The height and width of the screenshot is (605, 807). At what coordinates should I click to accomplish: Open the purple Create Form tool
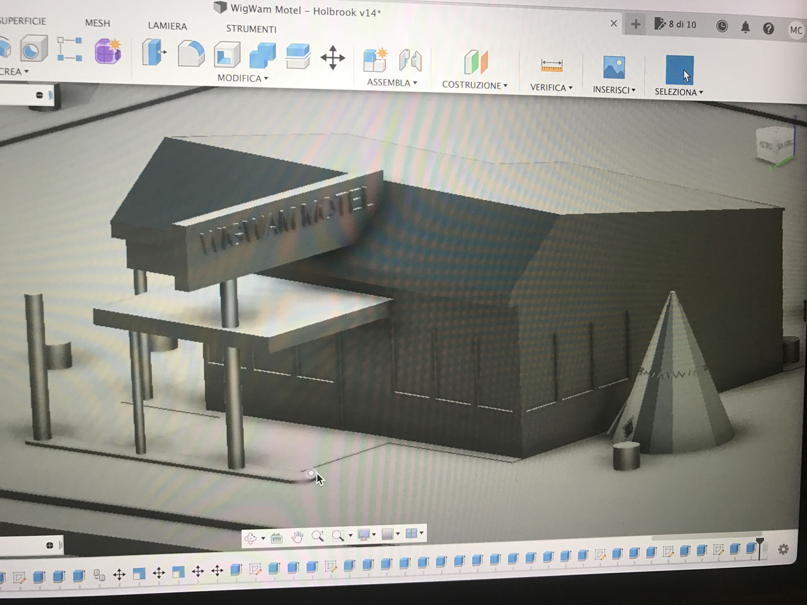108,50
